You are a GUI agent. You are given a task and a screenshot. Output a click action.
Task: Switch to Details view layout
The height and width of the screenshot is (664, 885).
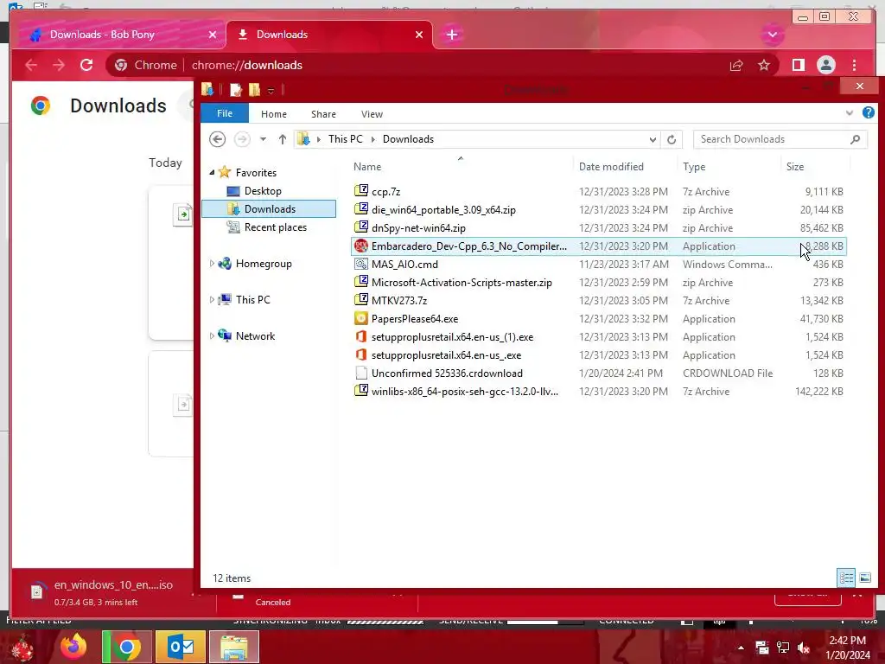coord(846,578)
